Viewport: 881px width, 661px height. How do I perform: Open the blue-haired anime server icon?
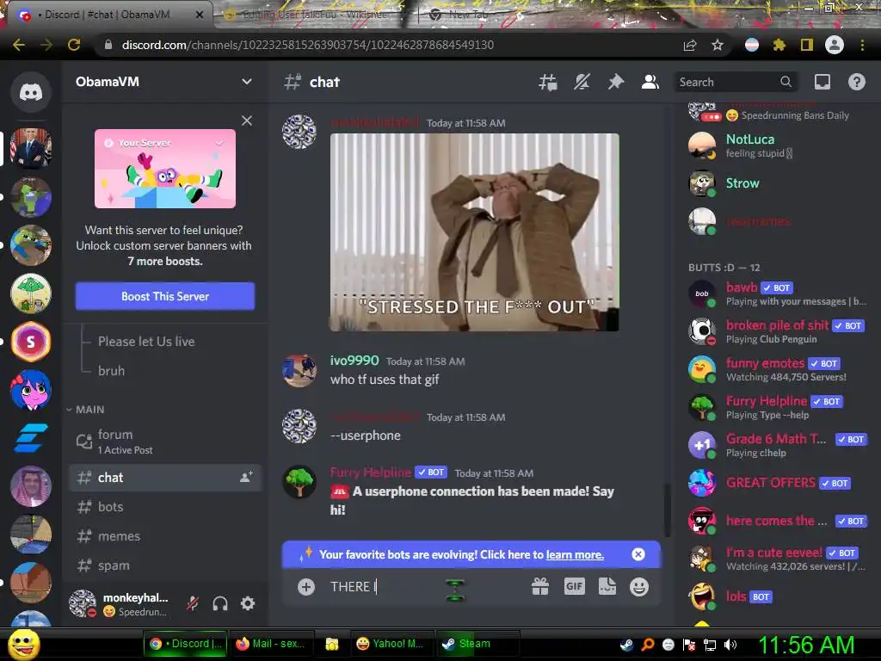pos(31,390)
